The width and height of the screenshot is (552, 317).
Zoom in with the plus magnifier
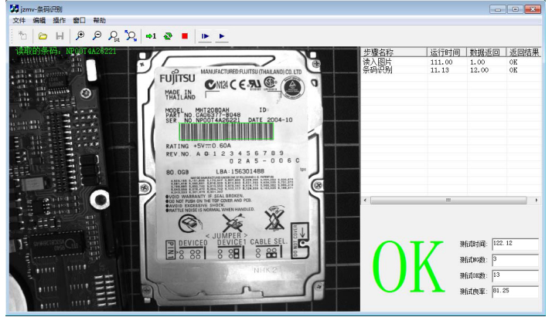(80, 35)
